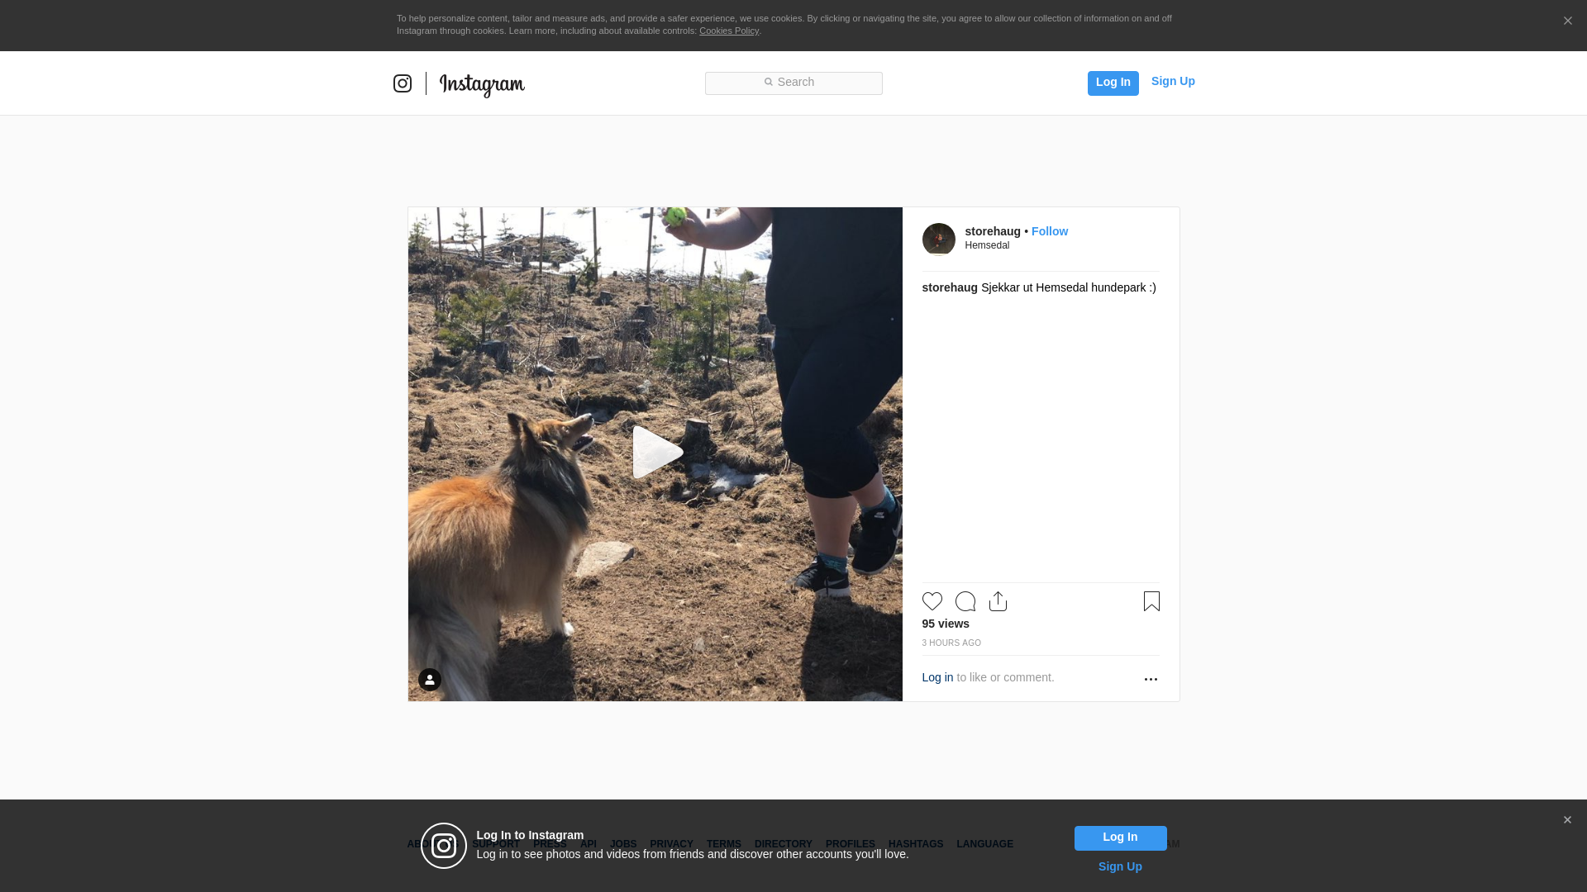This screenshot has width=1587, height=892.
Task: Like the post with heart icon
Action: point(932,601)
